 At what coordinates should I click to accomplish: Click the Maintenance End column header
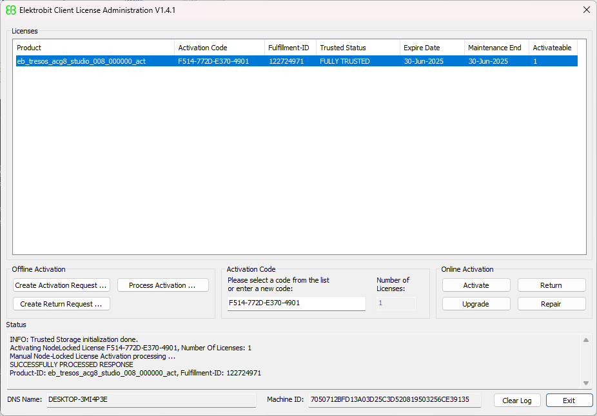[x=496, y=47]
